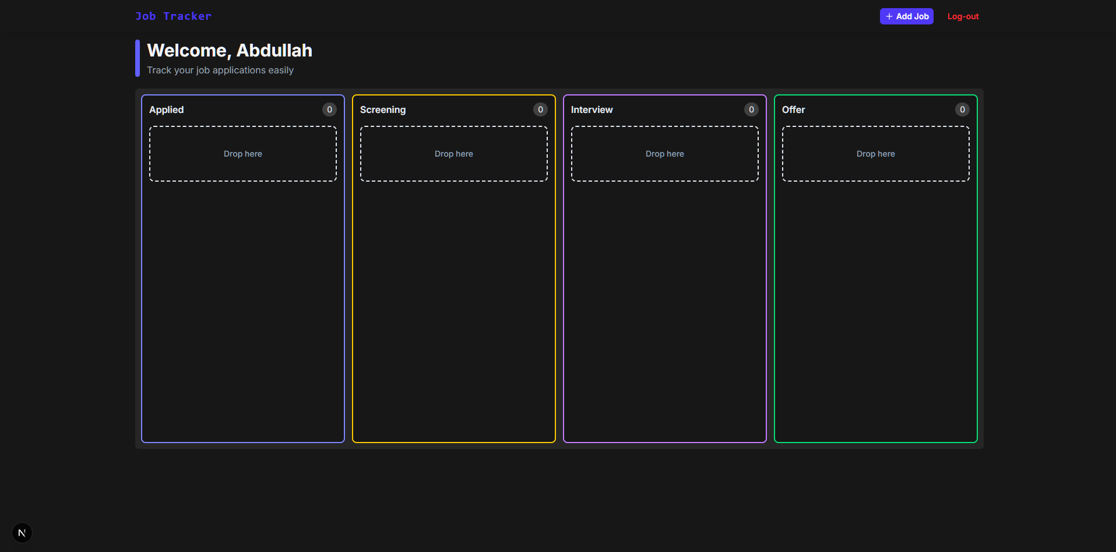Click the Drop here zone in Applied
This screenshot has height=552, width=1116.
point(243,154)
